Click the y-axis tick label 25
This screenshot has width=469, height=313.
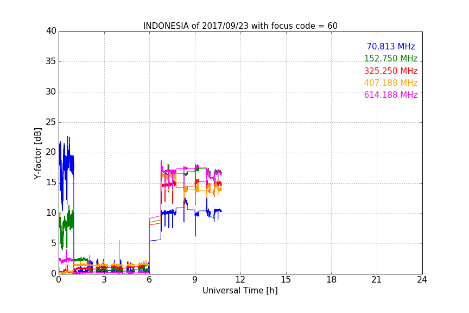tap(51, 122)
